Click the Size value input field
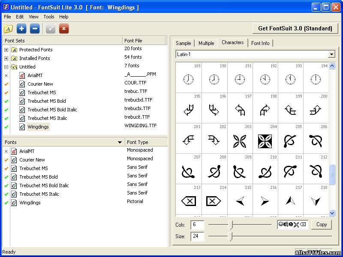The height and width of the screenshot is (257, 343). coord(197,236)
